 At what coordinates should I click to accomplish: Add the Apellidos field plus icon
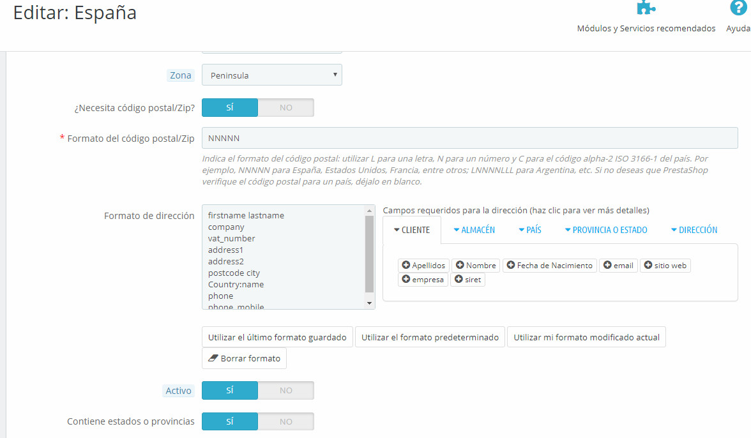pyautogui.click(x=406, y=265)
